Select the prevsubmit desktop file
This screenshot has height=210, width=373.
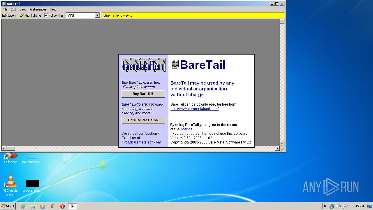[32, 158]
